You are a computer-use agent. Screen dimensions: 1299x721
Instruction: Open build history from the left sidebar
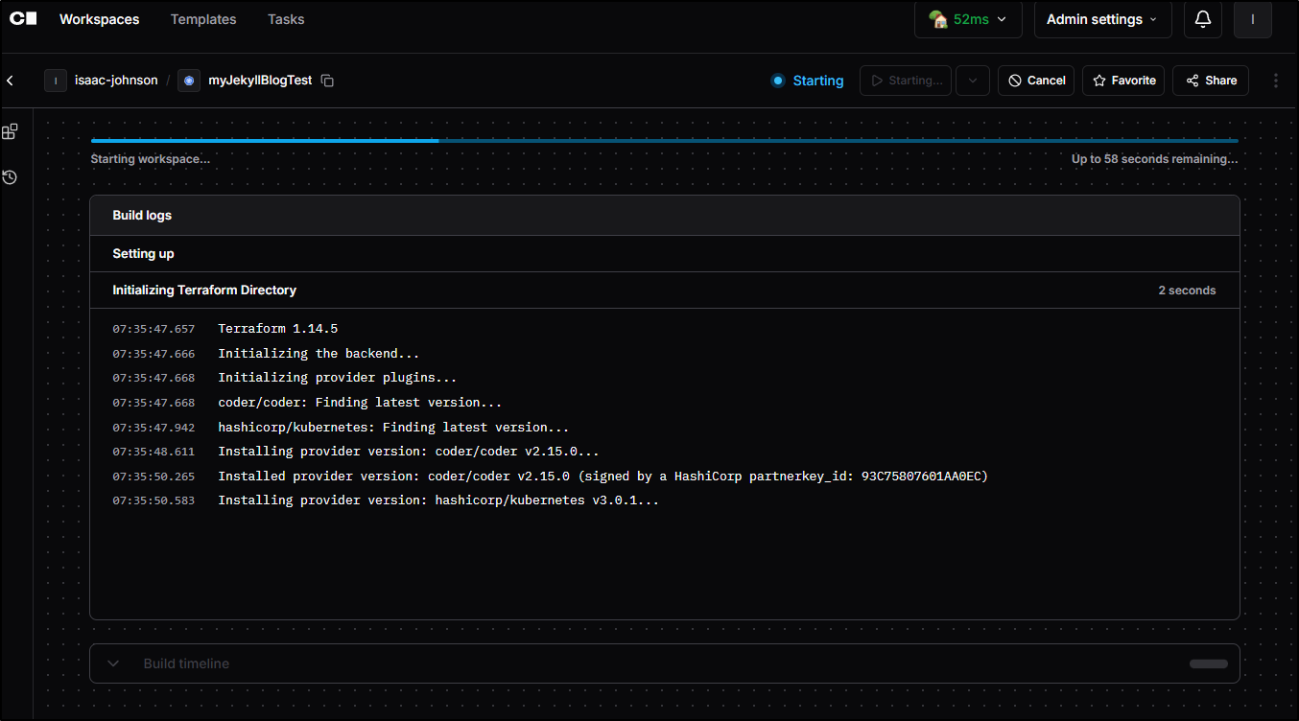[10, 177]
